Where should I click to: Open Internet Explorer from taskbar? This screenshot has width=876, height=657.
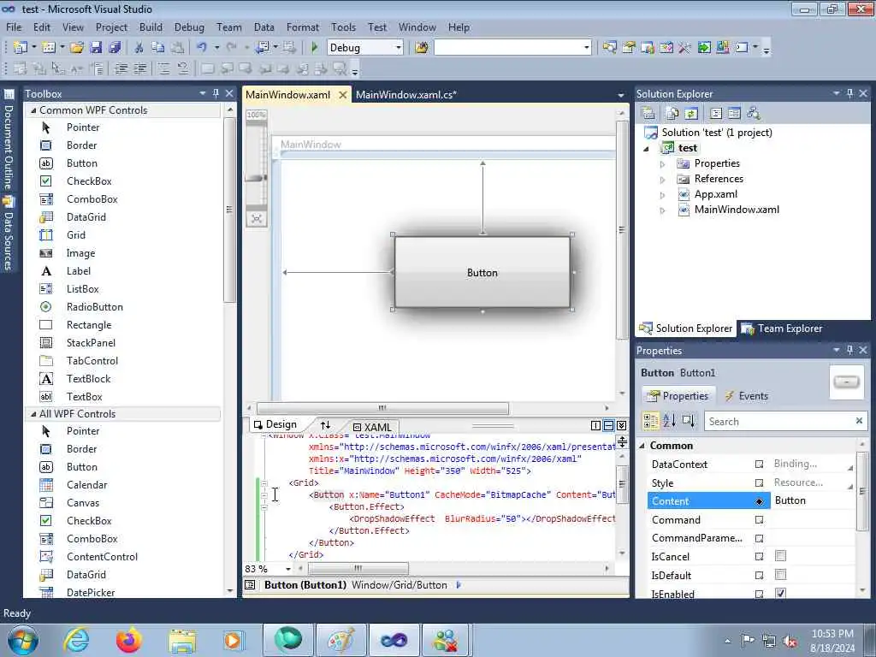tap(76, 640)
